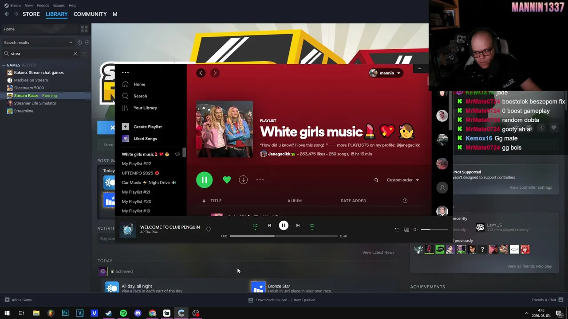This screenshot has width=568, height=319.
Task: Select Kukoro: Stream chat games
Action: [x=39, y=73]
